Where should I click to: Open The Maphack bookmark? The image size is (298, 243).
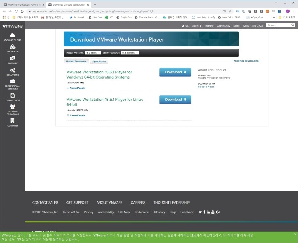click(x=147, y=17)
